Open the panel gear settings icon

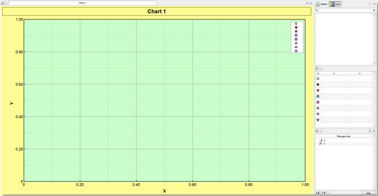374,4
